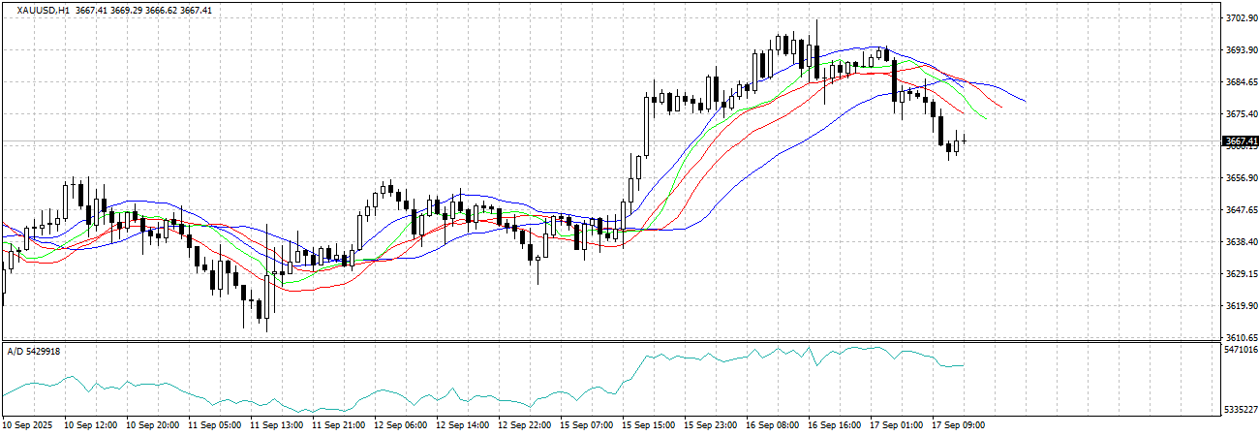Click the XAUUSD,H1 chart title text
Screen dimensions: 1259x436
point(42,10)
